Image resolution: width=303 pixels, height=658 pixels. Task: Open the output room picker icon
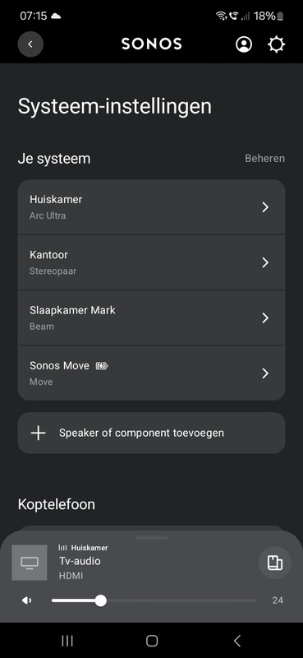pos(274,563)
